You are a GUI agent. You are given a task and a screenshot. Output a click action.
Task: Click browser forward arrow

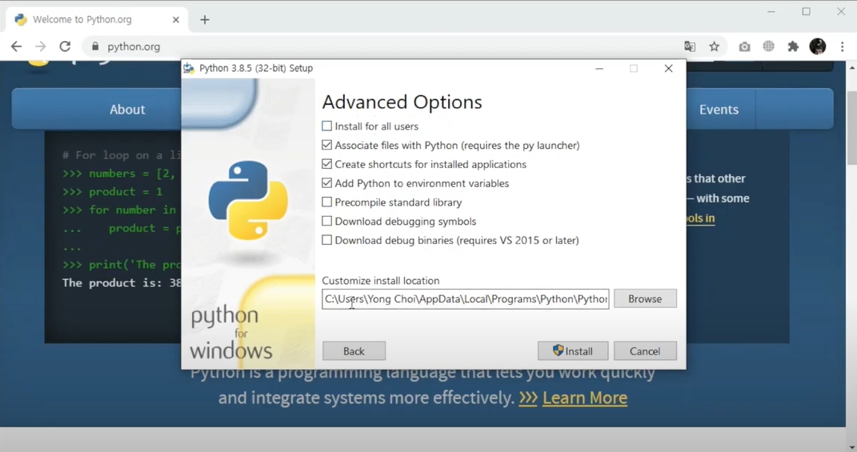41,46
